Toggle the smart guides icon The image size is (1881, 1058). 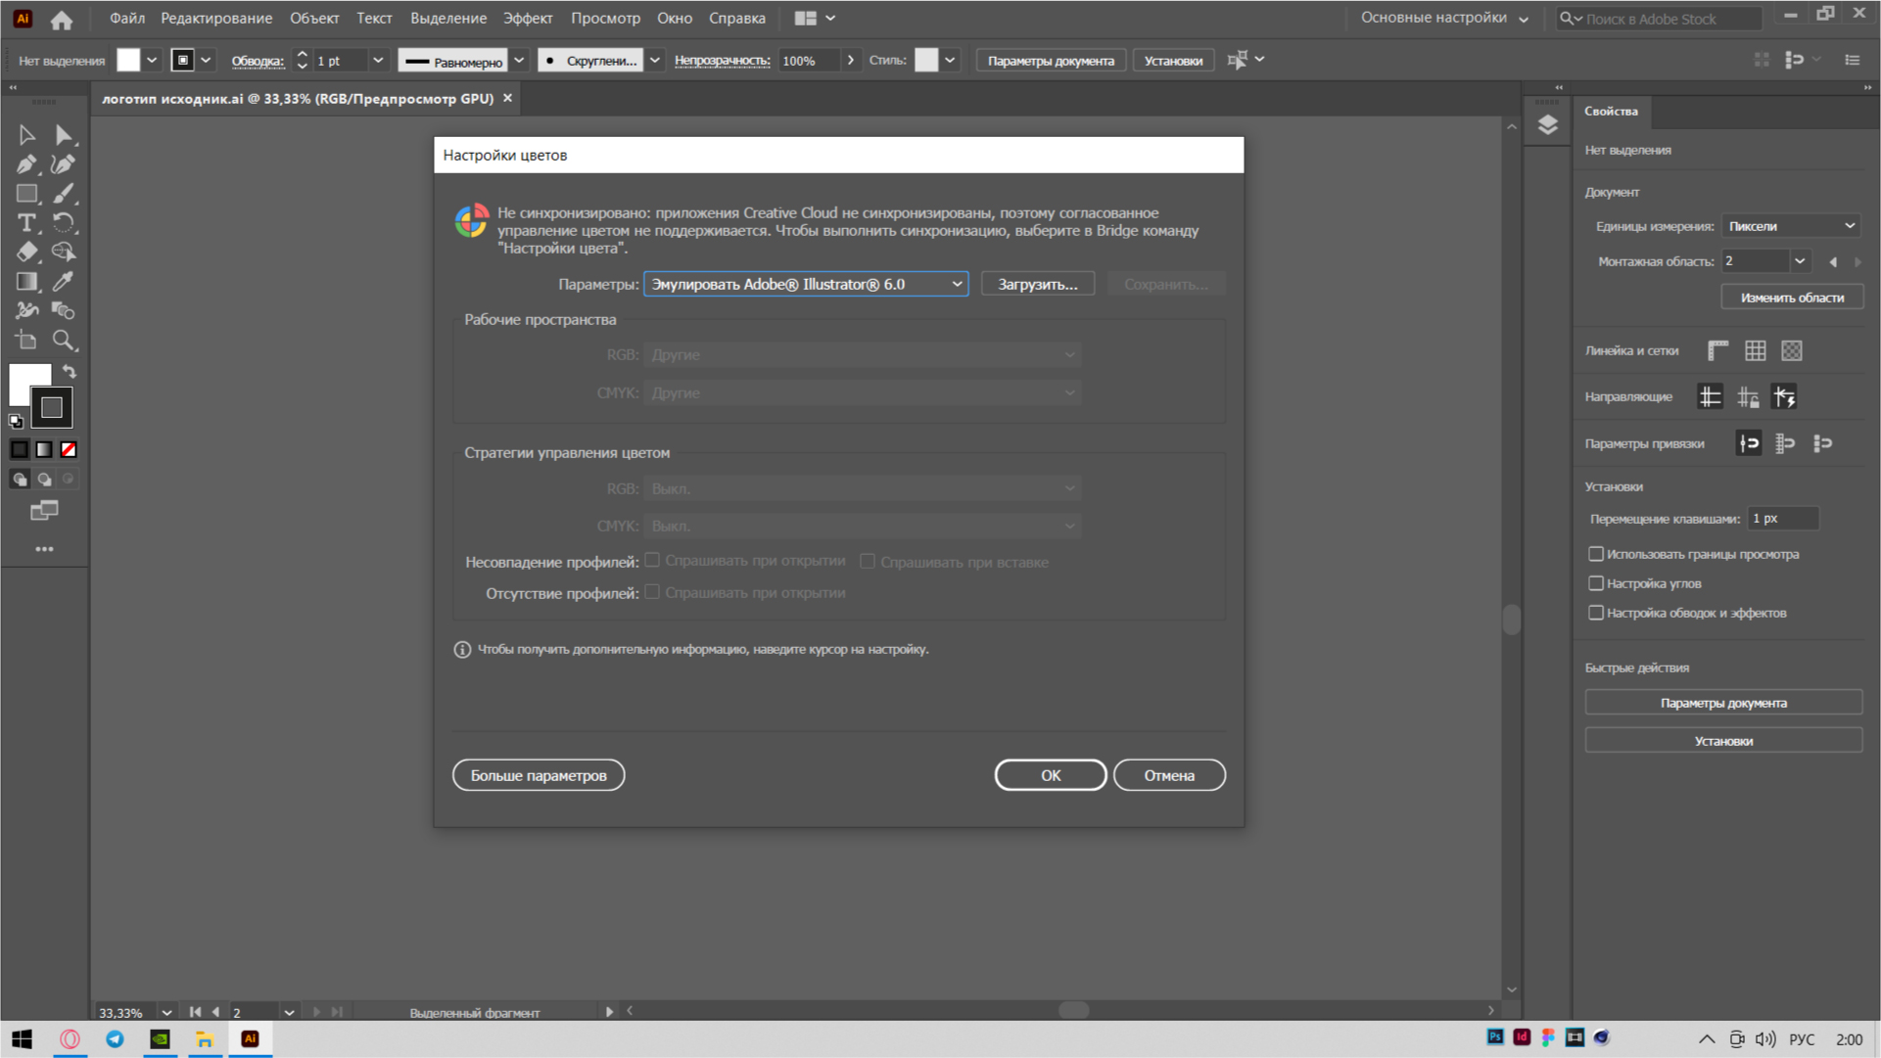pyautogui.click(x=1785, y=396)
